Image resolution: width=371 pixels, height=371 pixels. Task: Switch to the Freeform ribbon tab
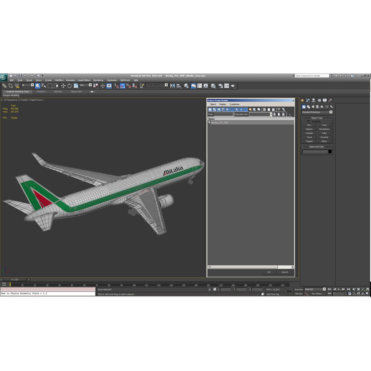(x=41, y=92)
